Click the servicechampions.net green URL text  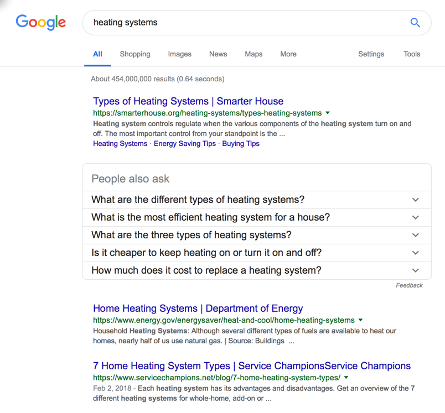click(216, 378)
